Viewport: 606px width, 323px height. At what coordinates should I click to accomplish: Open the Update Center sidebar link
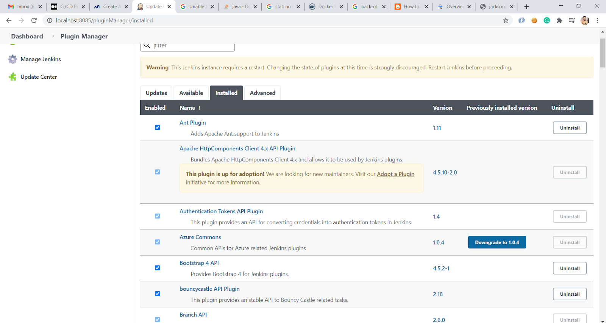(39, 77)
